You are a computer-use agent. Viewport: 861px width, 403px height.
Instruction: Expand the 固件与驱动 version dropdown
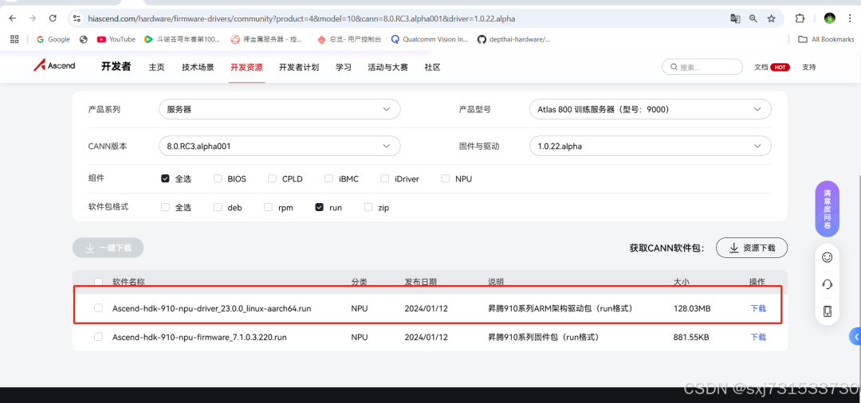tap(650, 147)
